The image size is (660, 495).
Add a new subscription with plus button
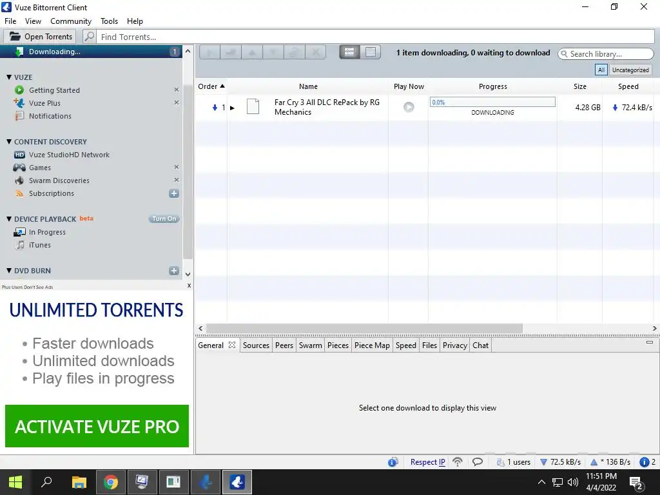(174, 193)
